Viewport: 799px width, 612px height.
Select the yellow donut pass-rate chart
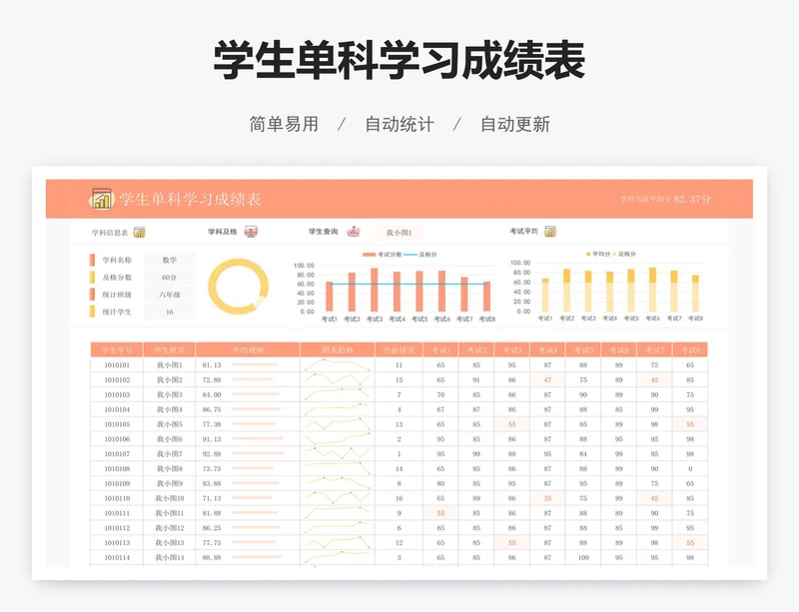point(238,287)
